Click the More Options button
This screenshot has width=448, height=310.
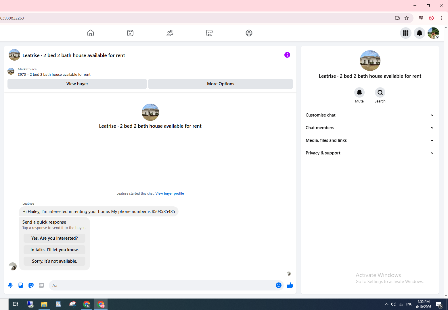click(x=221, y=84)
